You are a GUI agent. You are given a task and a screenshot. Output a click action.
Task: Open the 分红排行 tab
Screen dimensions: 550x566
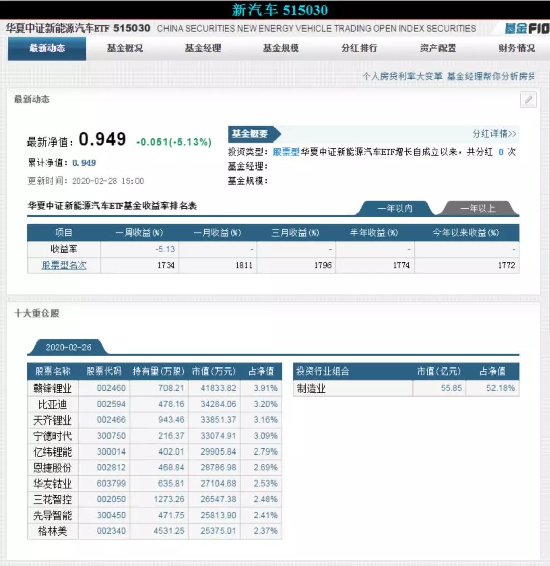coord(358,48)
